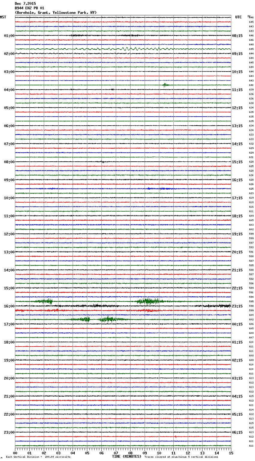Screen dimensions: 255x461
Task: Click the "03" minute tick label
Action: [58, 453]
